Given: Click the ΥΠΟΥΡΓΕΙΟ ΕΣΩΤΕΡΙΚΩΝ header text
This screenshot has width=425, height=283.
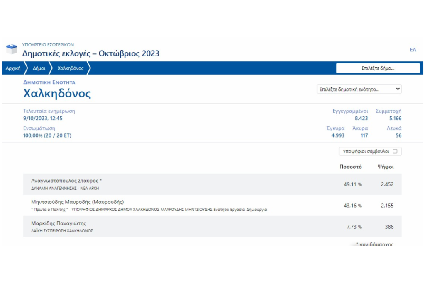Looking at the screenshot, I should [48, 44].
